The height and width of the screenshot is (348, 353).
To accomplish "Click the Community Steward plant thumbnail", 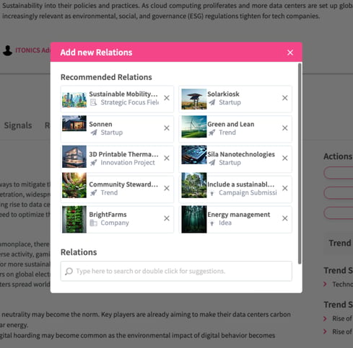I will click(74, 185).
